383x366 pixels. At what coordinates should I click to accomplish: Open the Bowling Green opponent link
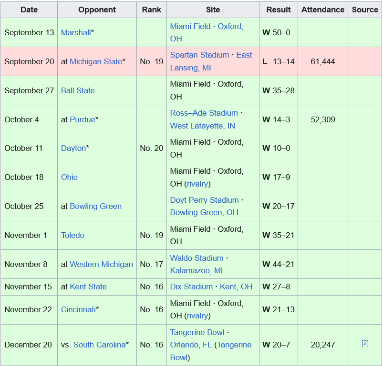[95, 206]
